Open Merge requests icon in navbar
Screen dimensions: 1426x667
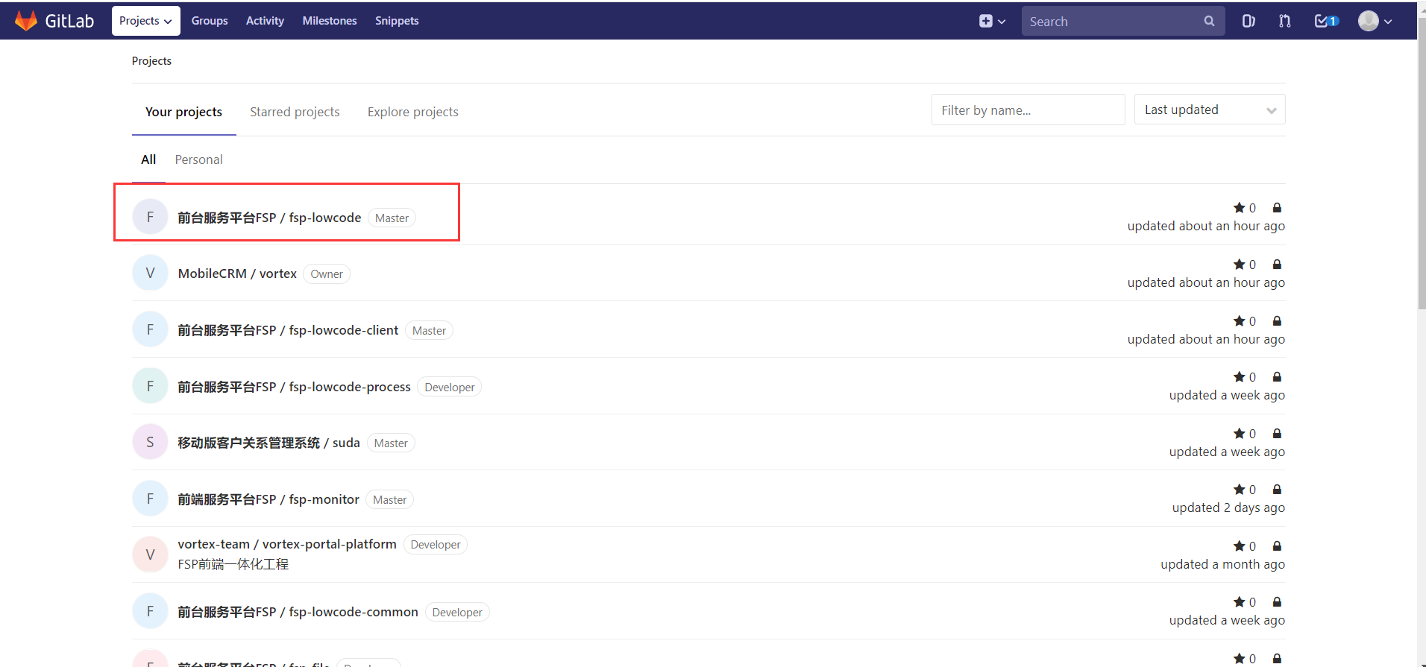click(x=1284, y=21)
